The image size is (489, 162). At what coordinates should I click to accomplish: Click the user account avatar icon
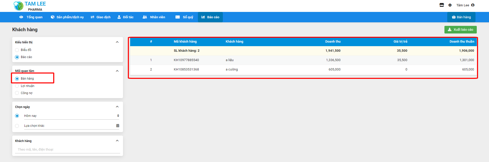[473, 5]
